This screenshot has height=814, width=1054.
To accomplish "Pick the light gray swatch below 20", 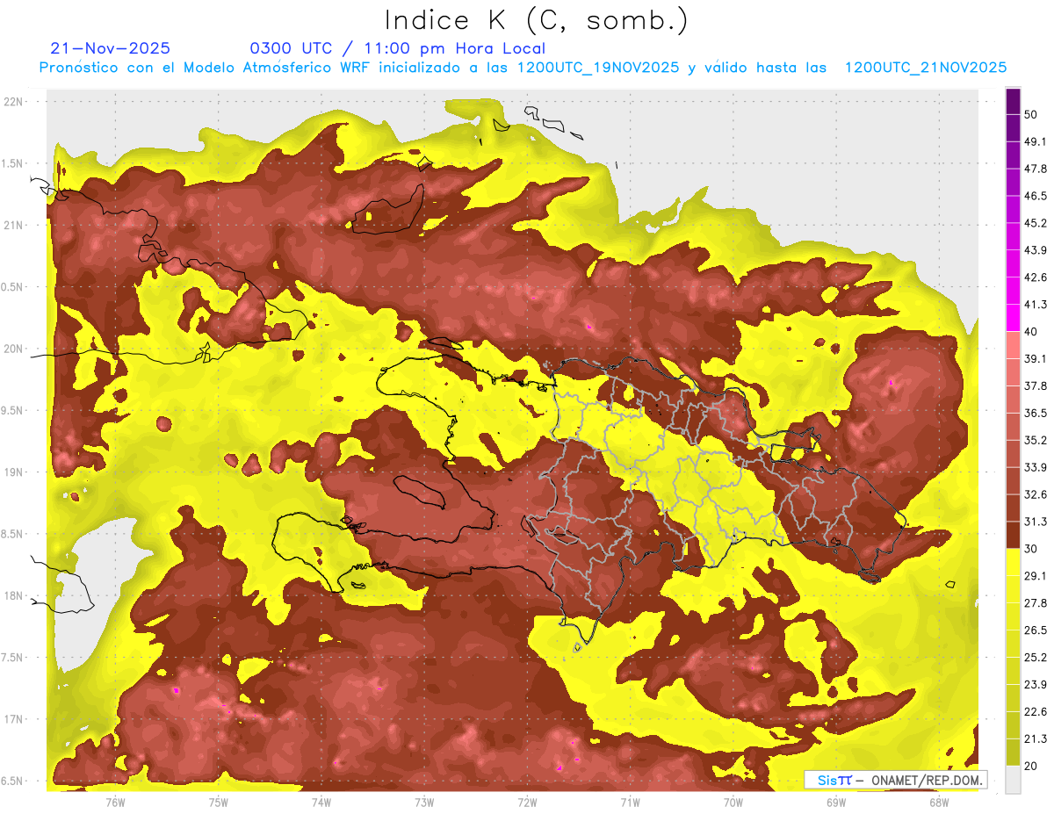I will 1013,780.
